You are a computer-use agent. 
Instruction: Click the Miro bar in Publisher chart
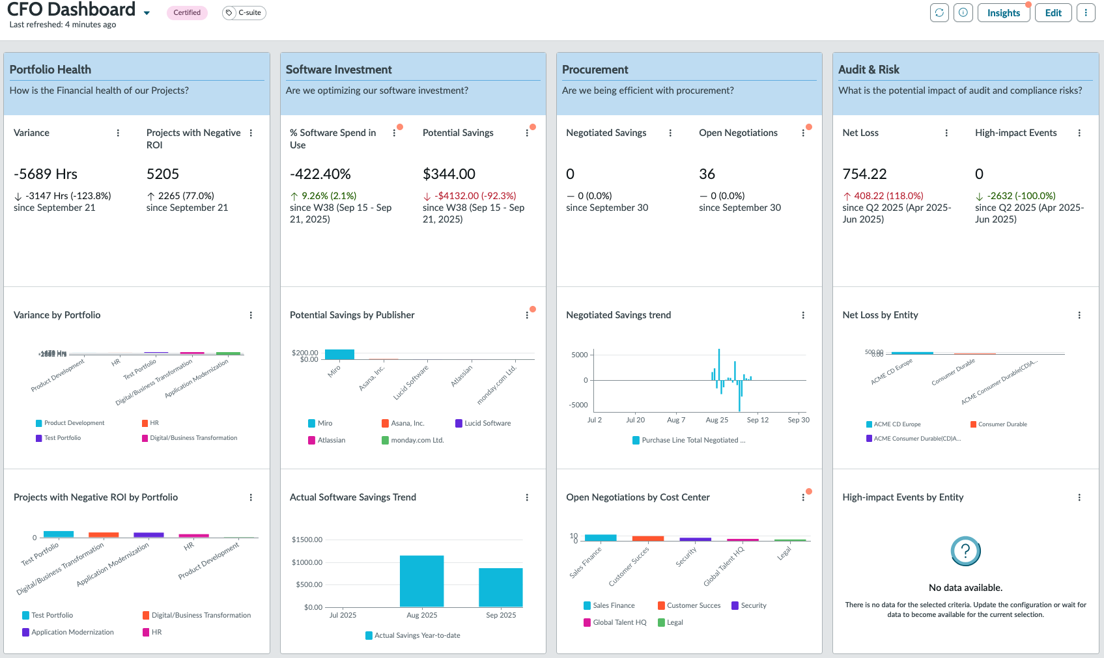coord(339,354)
